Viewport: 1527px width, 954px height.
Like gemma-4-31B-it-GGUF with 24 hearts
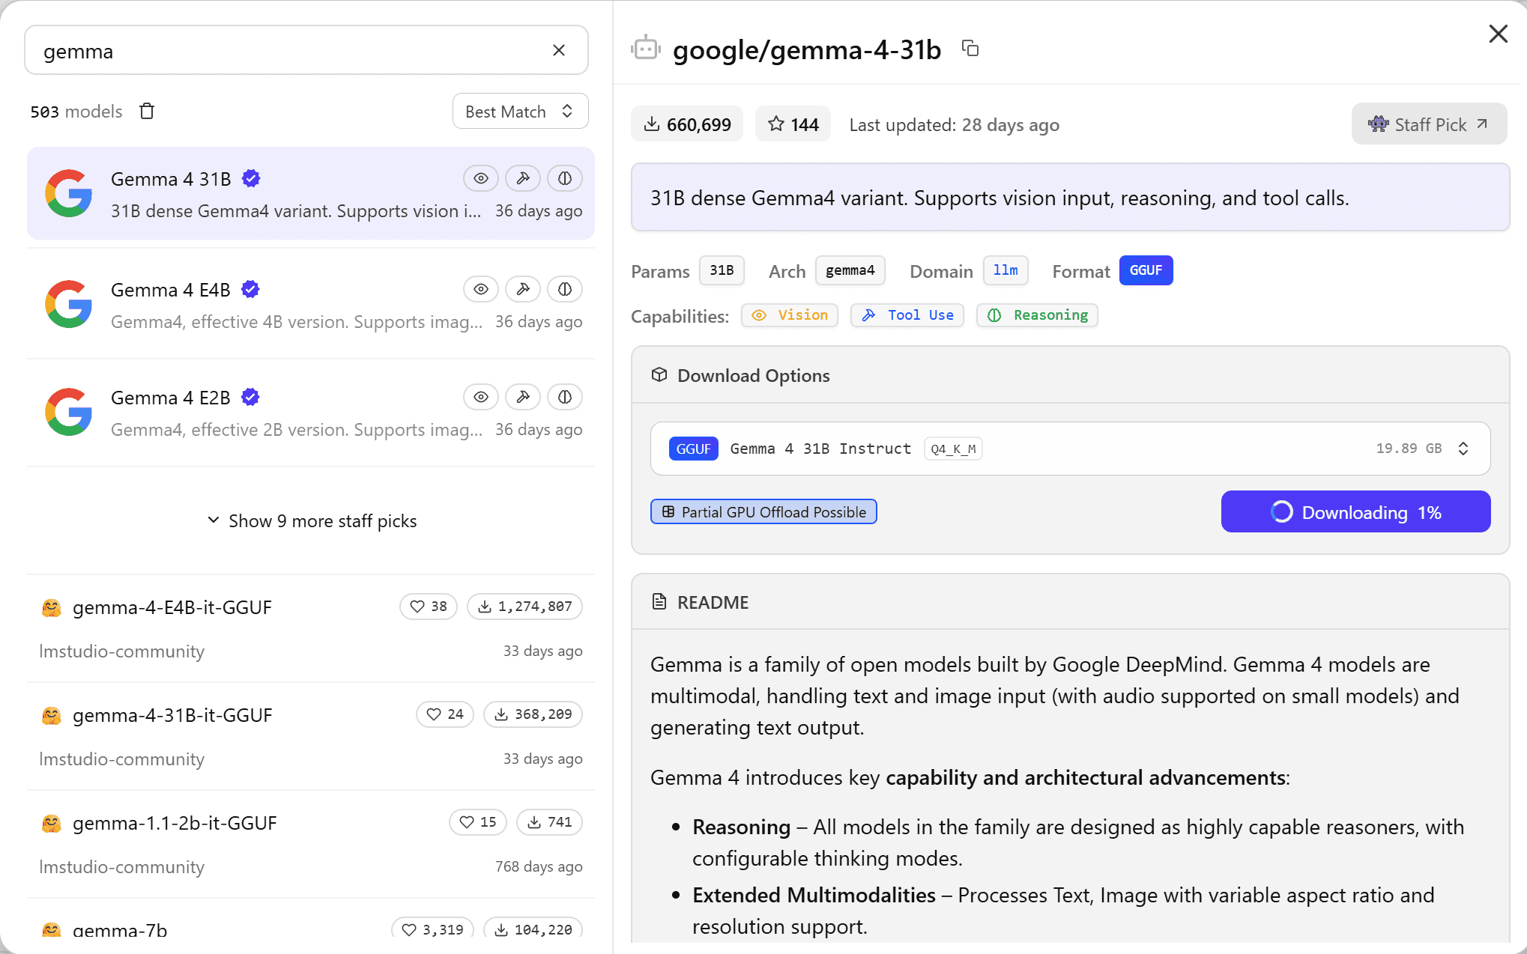pos(445,714)
